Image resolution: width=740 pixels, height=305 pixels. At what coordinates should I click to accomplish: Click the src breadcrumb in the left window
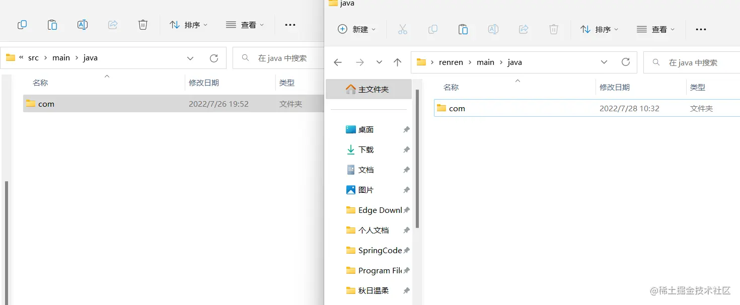pos(33,58)
